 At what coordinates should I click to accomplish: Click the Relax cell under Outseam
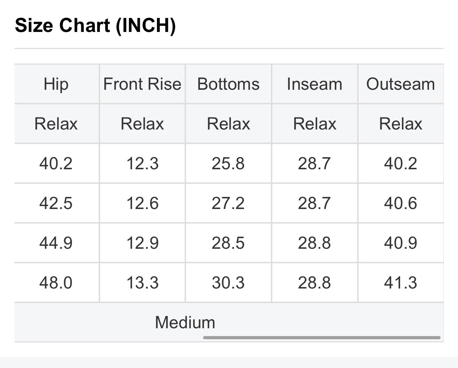(401, 124)
